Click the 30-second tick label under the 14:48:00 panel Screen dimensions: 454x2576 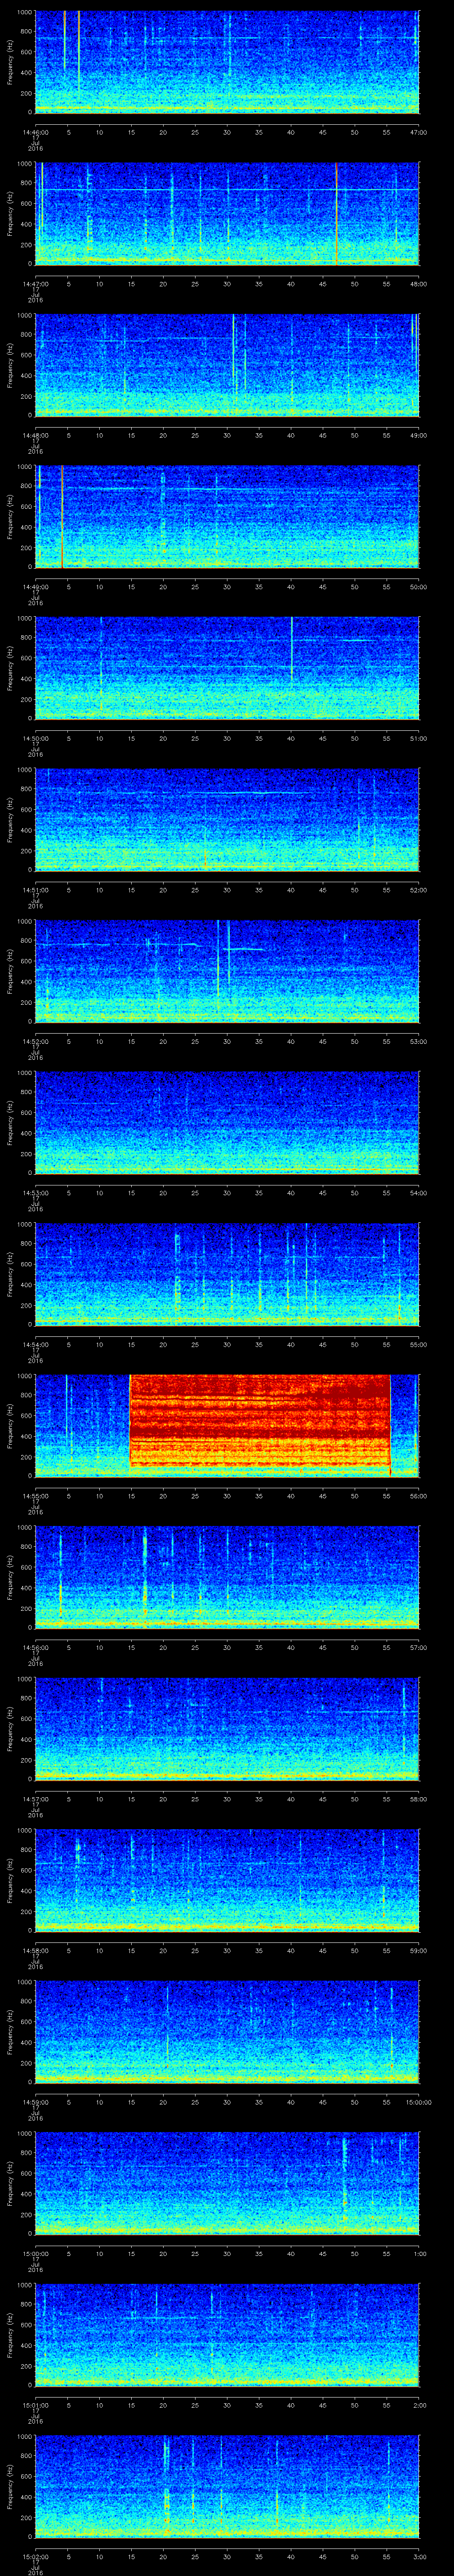[x=227, y=435]
